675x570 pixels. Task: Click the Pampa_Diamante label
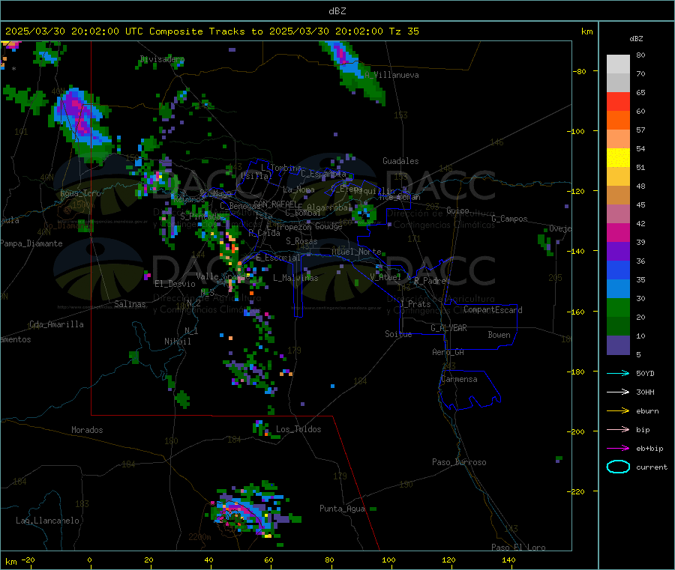pos(31,243)
